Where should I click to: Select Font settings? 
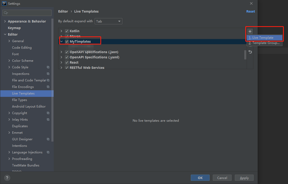click(15, 54)
